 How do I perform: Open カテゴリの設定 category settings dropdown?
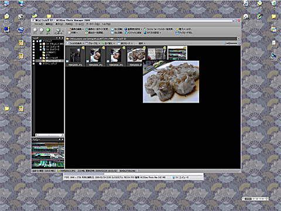point(152,32)
